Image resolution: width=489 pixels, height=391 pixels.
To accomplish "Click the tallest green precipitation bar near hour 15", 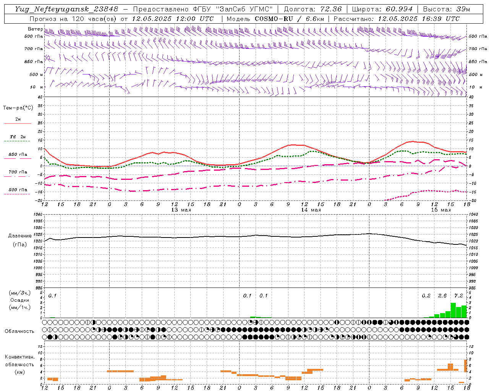I will coord(453,310).
